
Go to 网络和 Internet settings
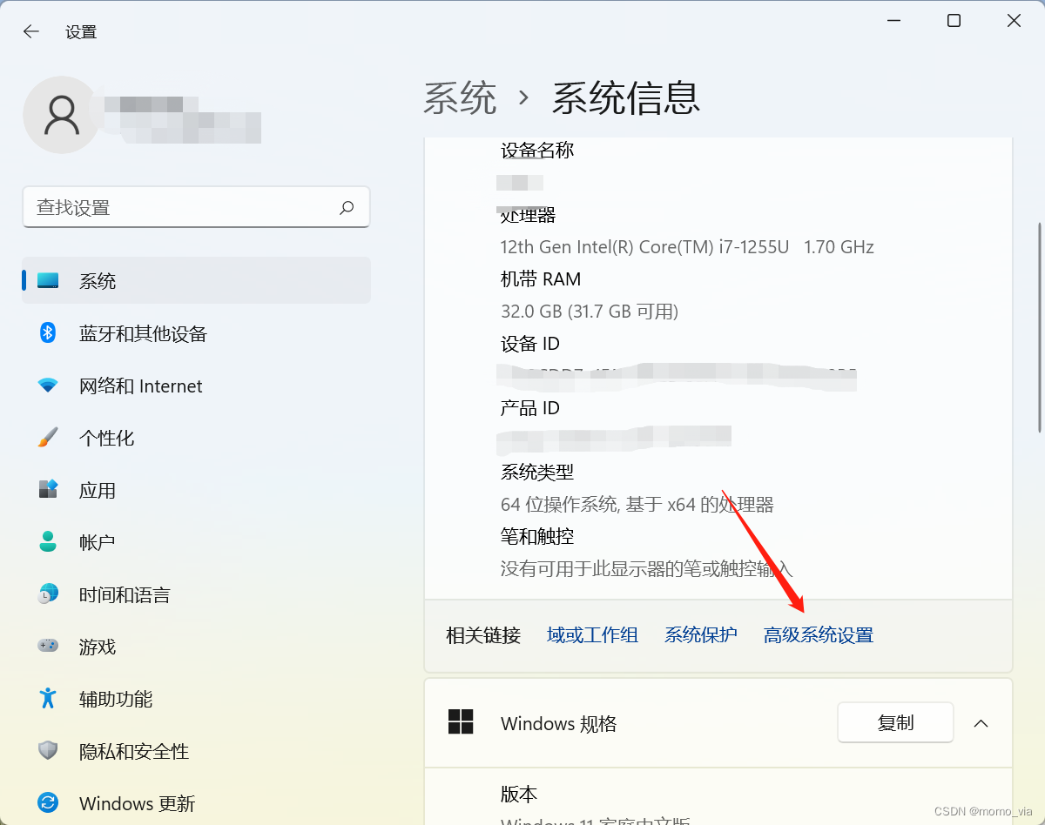pyautogui.click(x=197, y=385)
